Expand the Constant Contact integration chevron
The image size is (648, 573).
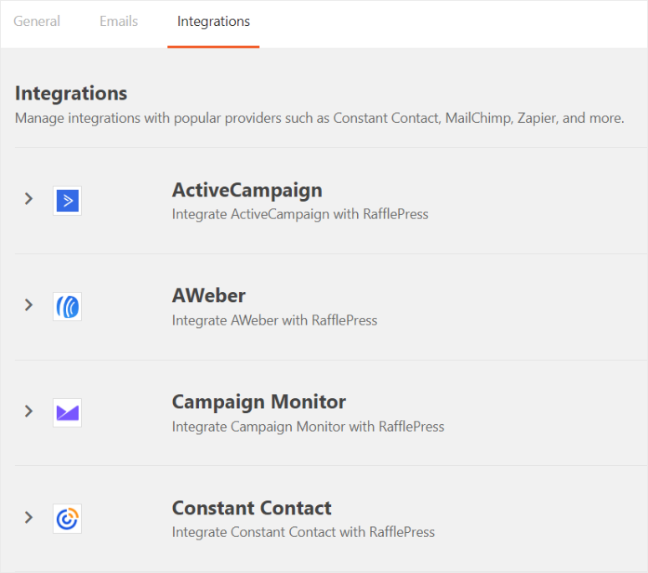click(x=28, y=517)
